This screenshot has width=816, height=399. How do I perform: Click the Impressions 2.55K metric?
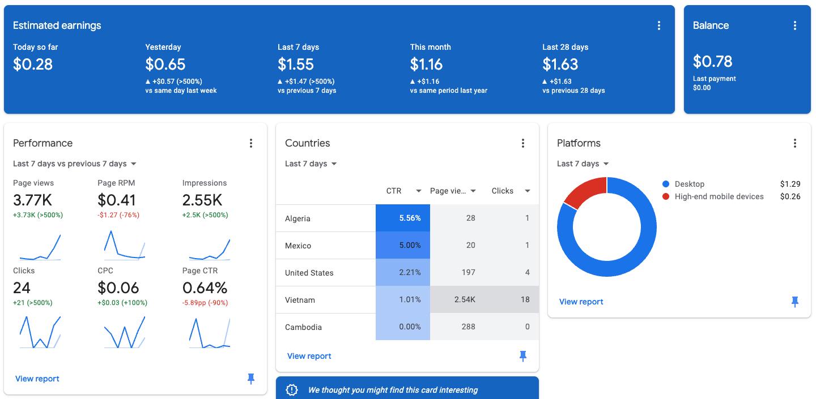[x=202, y=200]
